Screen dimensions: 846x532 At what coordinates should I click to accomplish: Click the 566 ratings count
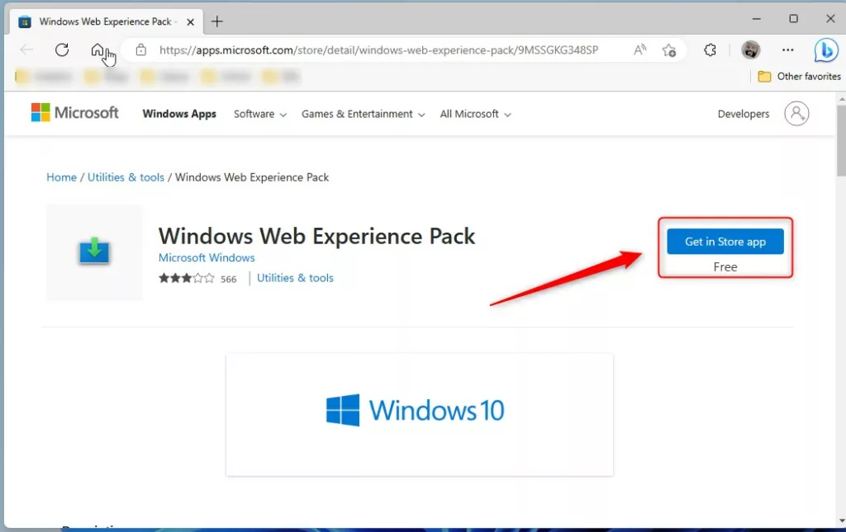(x=228, y=279)
